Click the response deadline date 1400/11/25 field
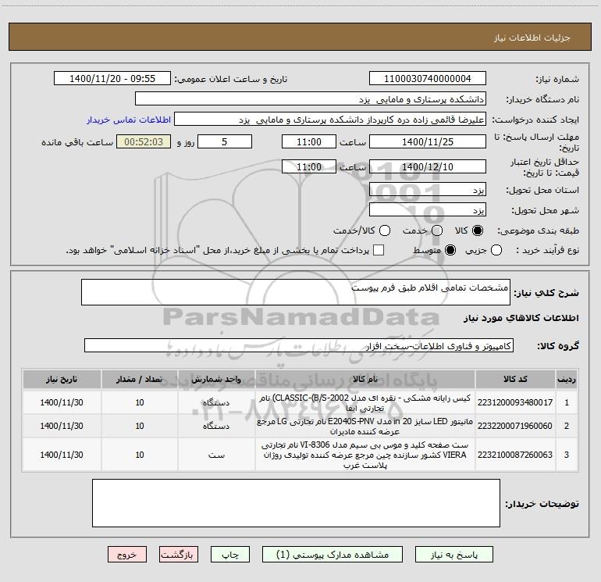 click(x=428, y=141)
